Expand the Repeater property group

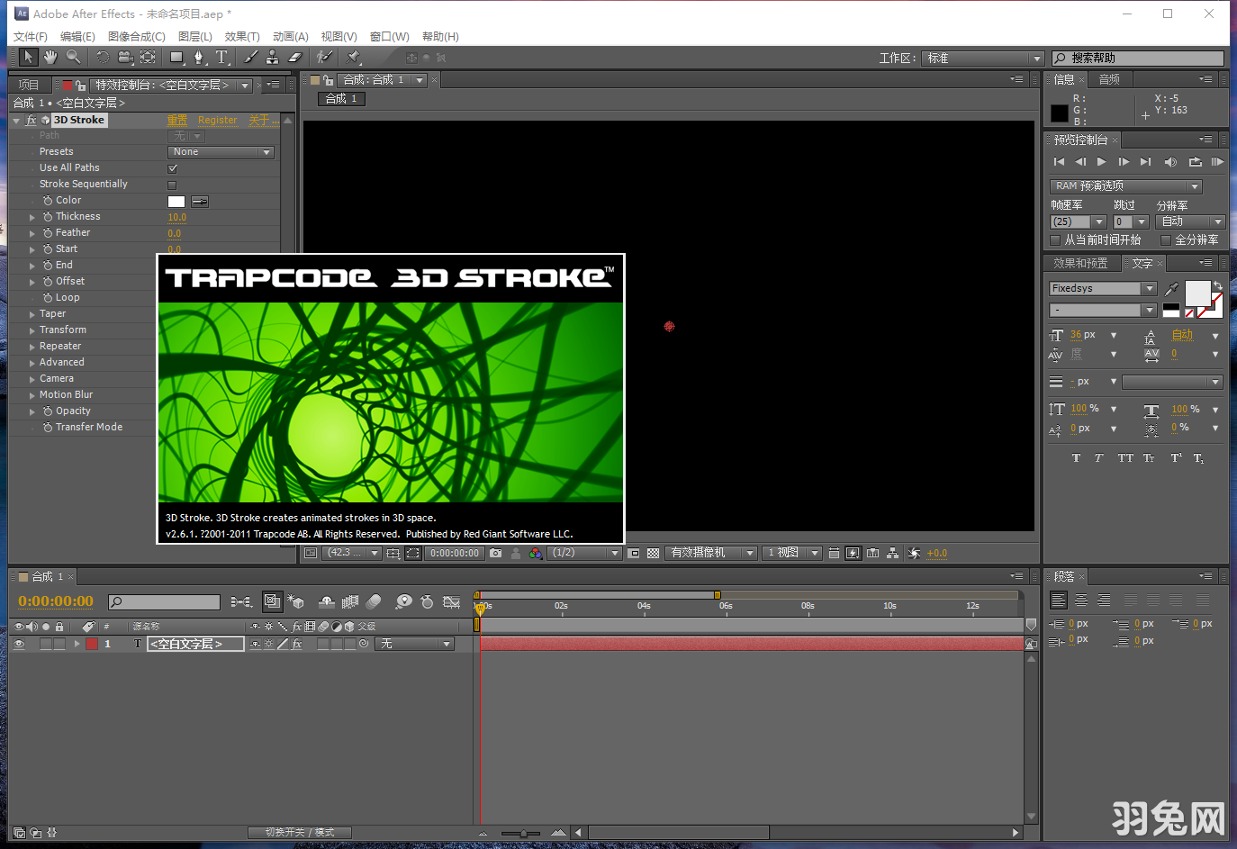point(32,347)
